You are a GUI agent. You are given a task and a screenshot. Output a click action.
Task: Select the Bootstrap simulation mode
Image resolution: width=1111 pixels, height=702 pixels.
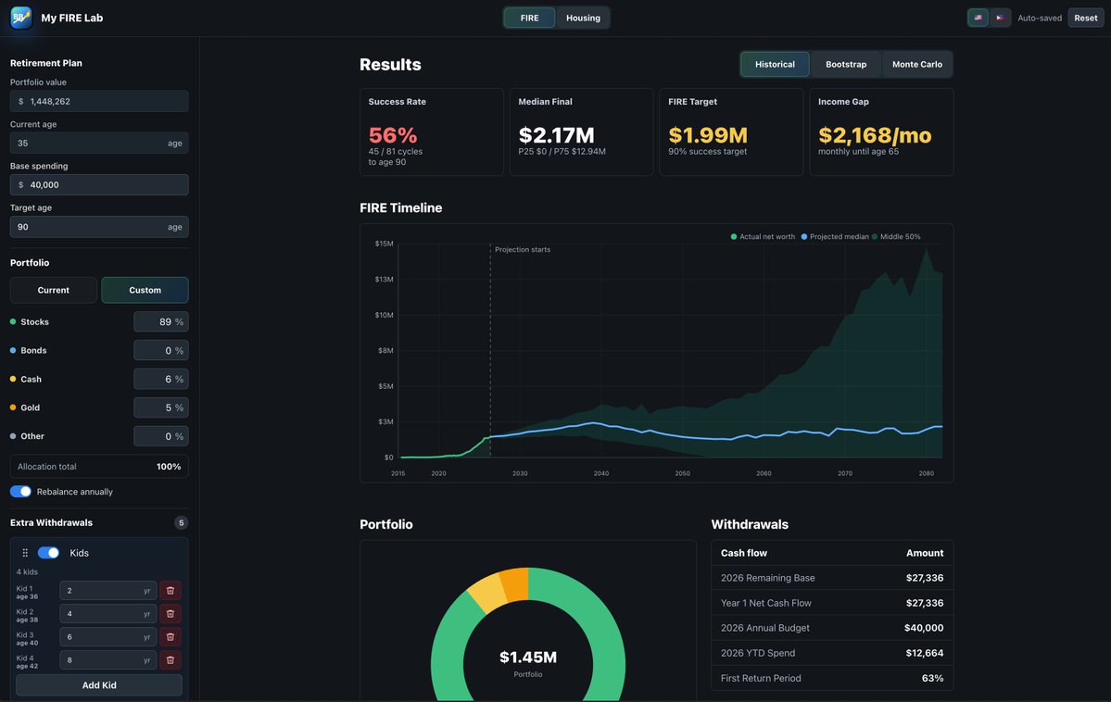[x=846, y=64]
